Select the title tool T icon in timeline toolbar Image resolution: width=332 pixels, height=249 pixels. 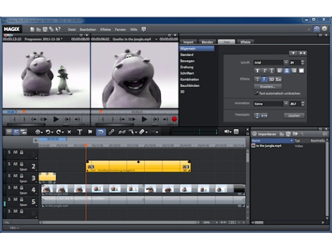pyautogui.click(x=80, y=132)
